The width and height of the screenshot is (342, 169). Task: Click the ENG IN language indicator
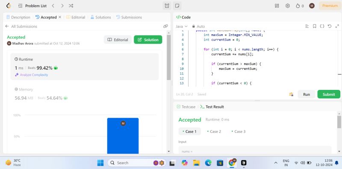pos(286,163)
